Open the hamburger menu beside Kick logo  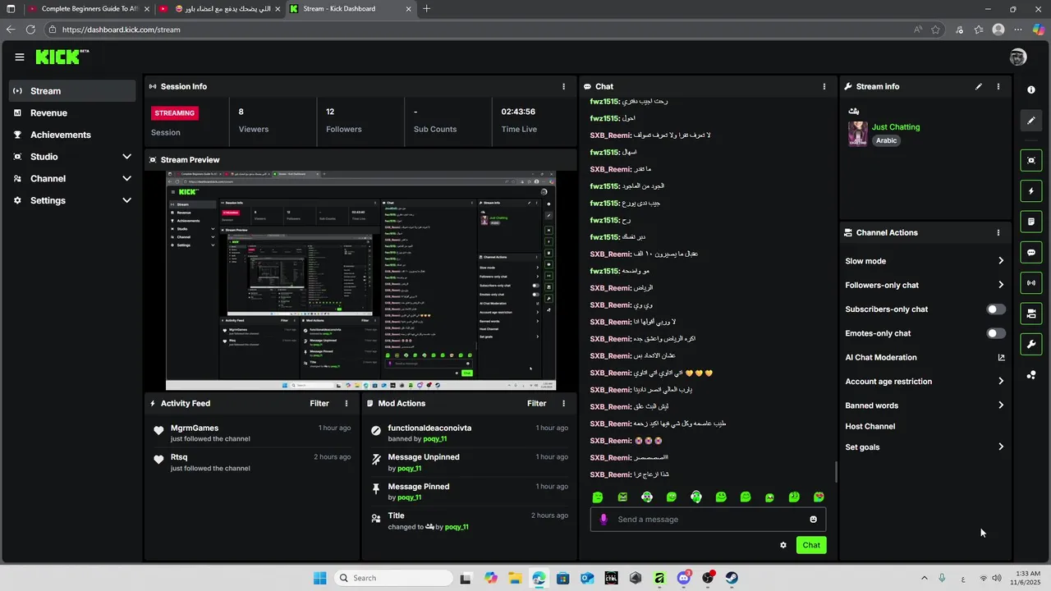(20, 57)
